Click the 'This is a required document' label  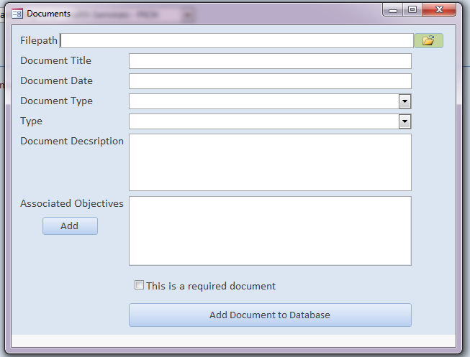click(x=211, y=286)
